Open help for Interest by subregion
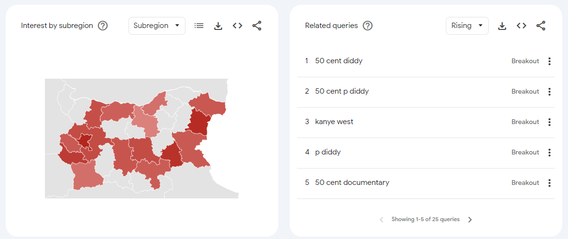568x239 pixels. tap(103, 26)
